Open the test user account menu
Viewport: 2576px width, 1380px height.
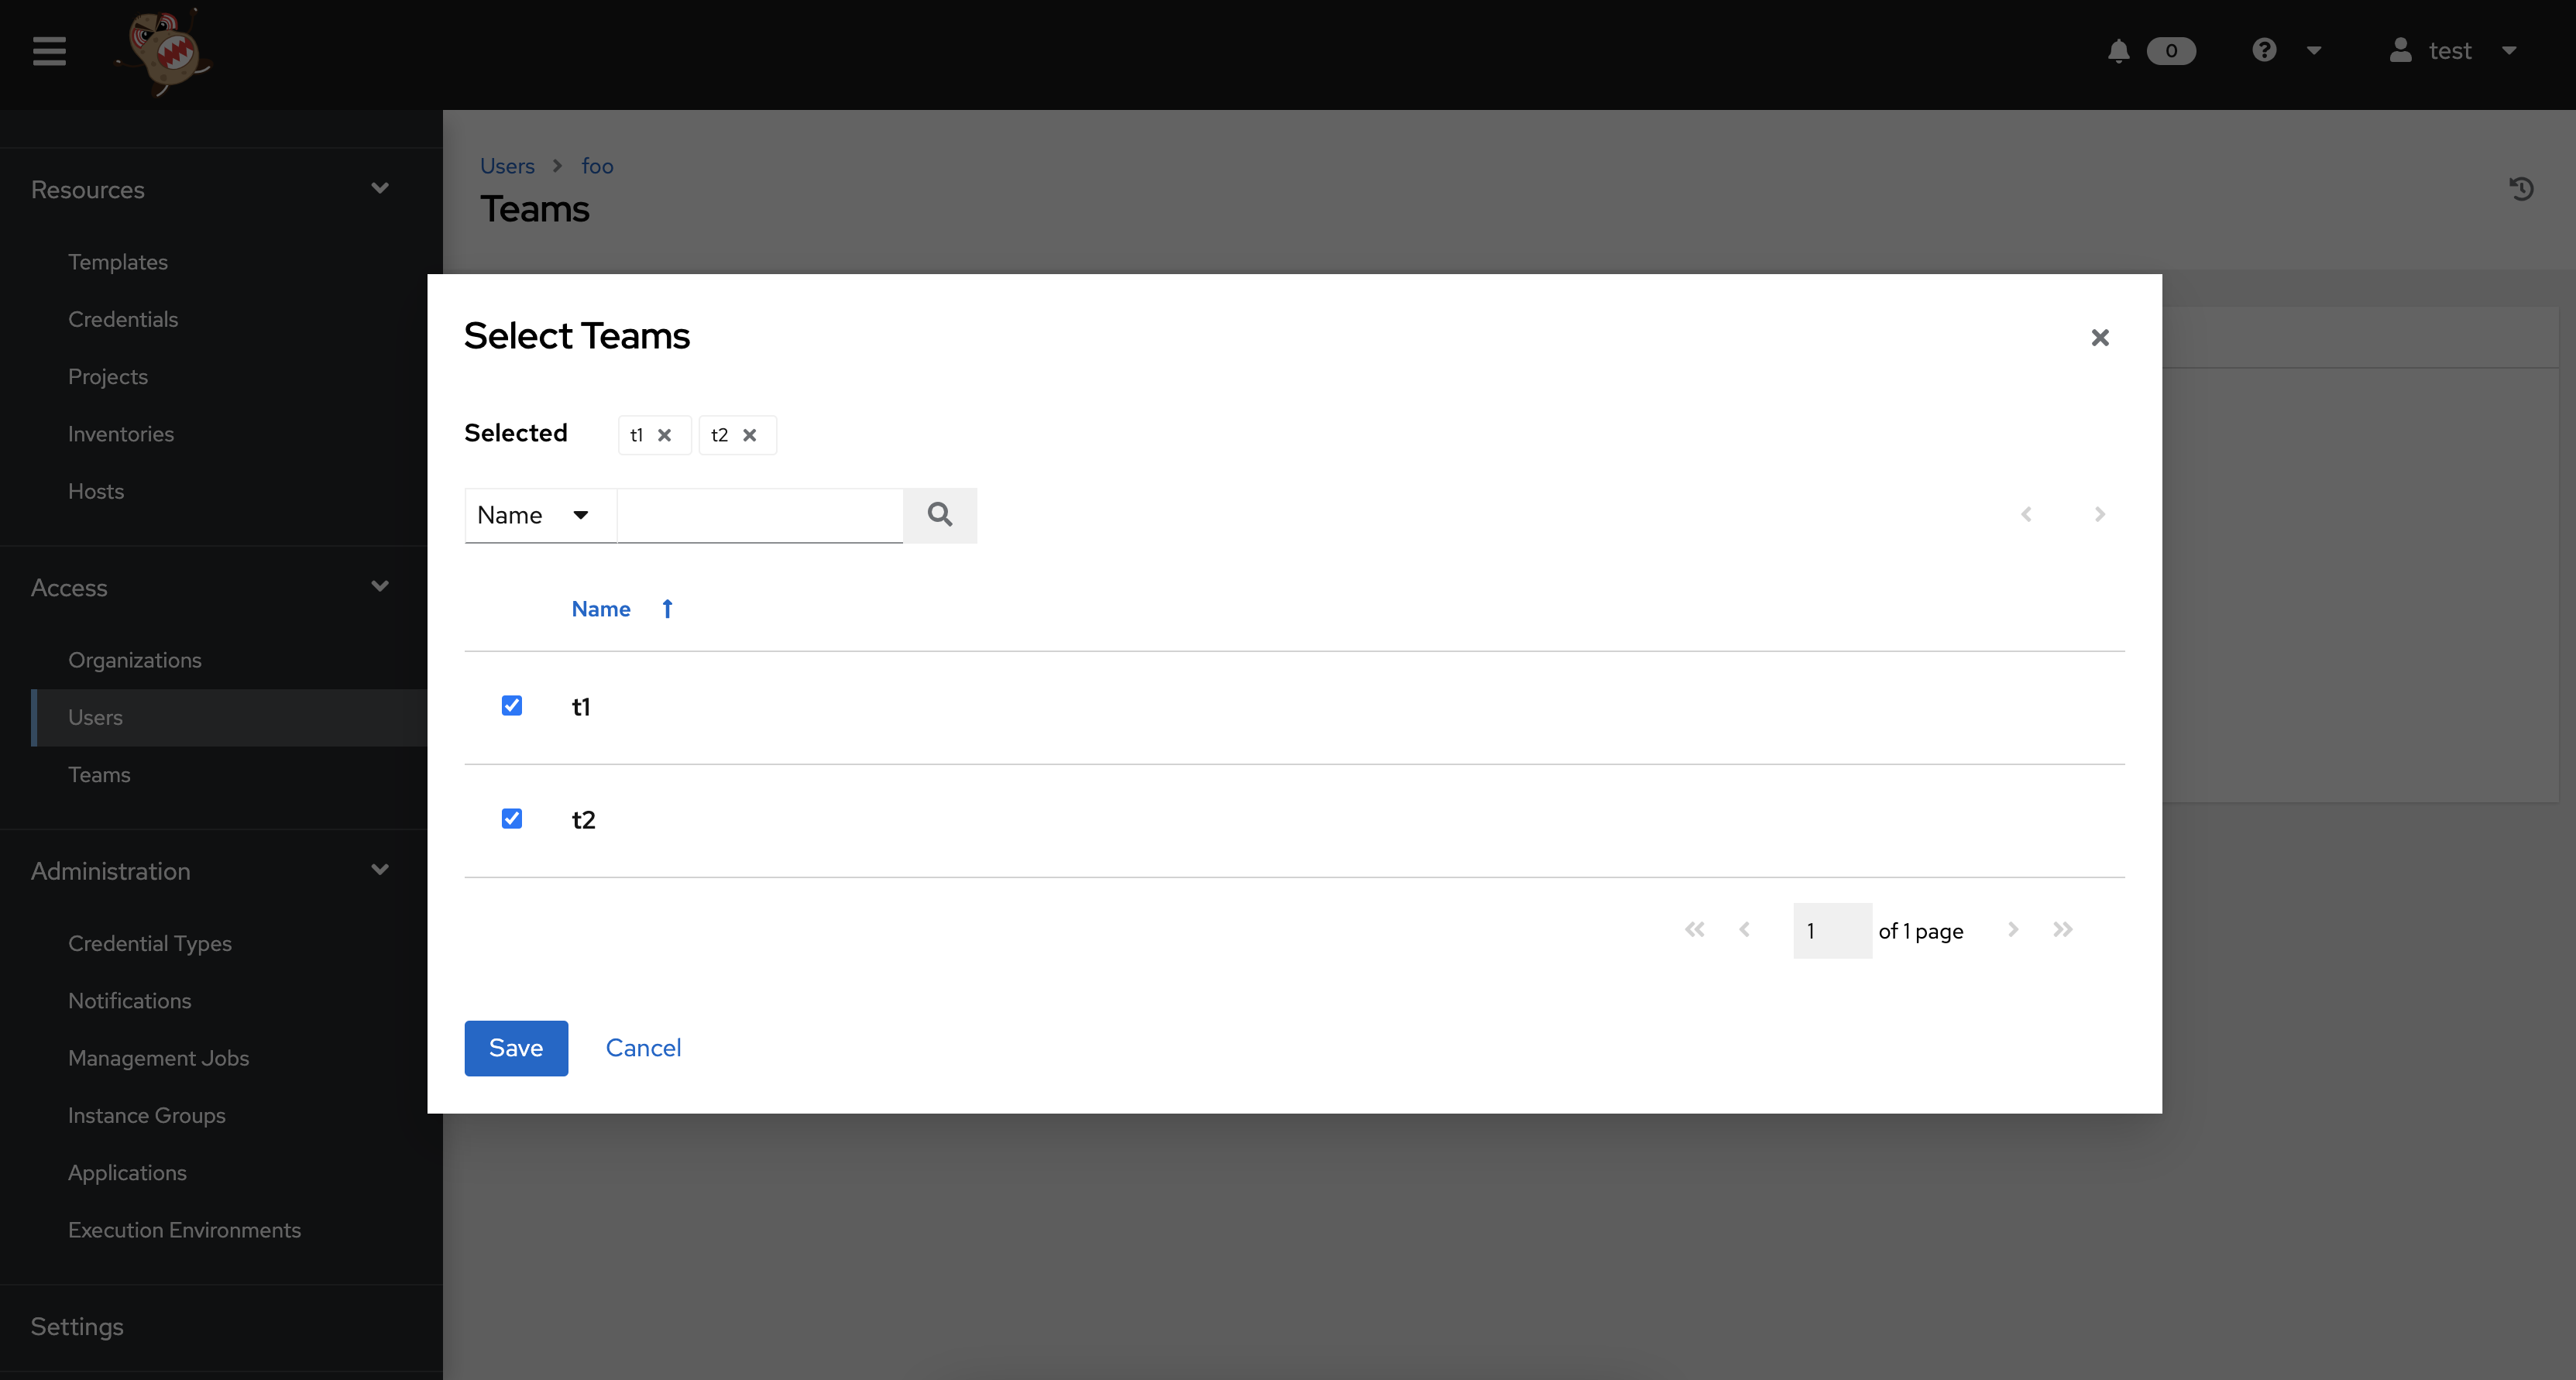[2452, 51]
